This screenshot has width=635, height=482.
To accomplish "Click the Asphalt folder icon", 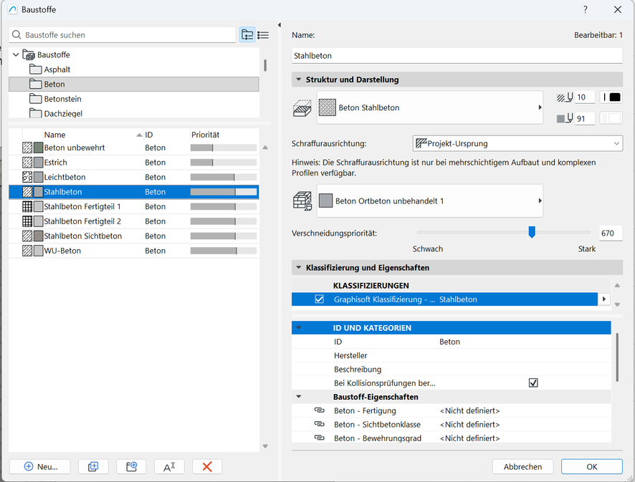I will (x=36, y=69).
